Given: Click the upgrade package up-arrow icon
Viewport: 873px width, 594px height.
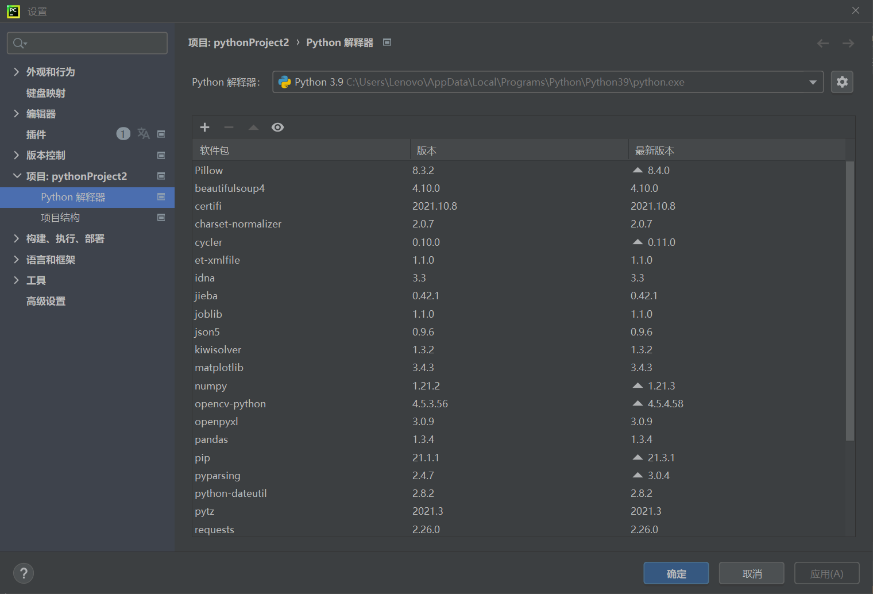Looking at the screenshot, I should [x=253, y=128].
